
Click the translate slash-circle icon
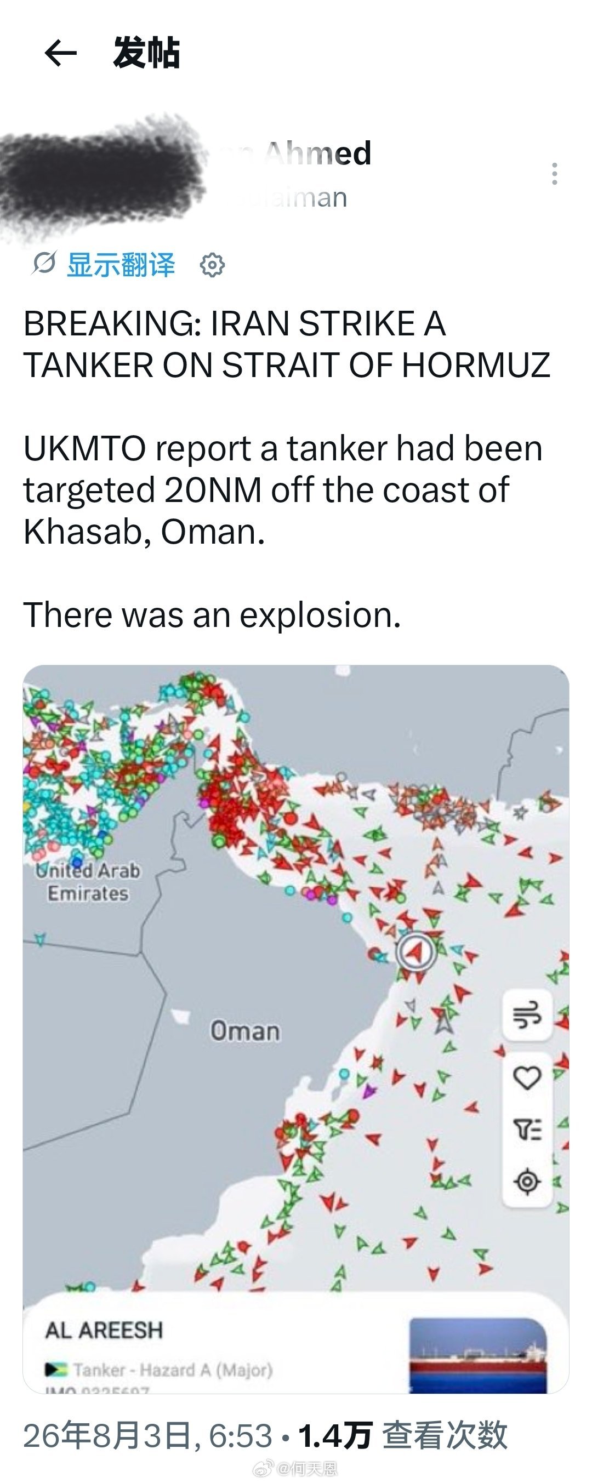44,264
